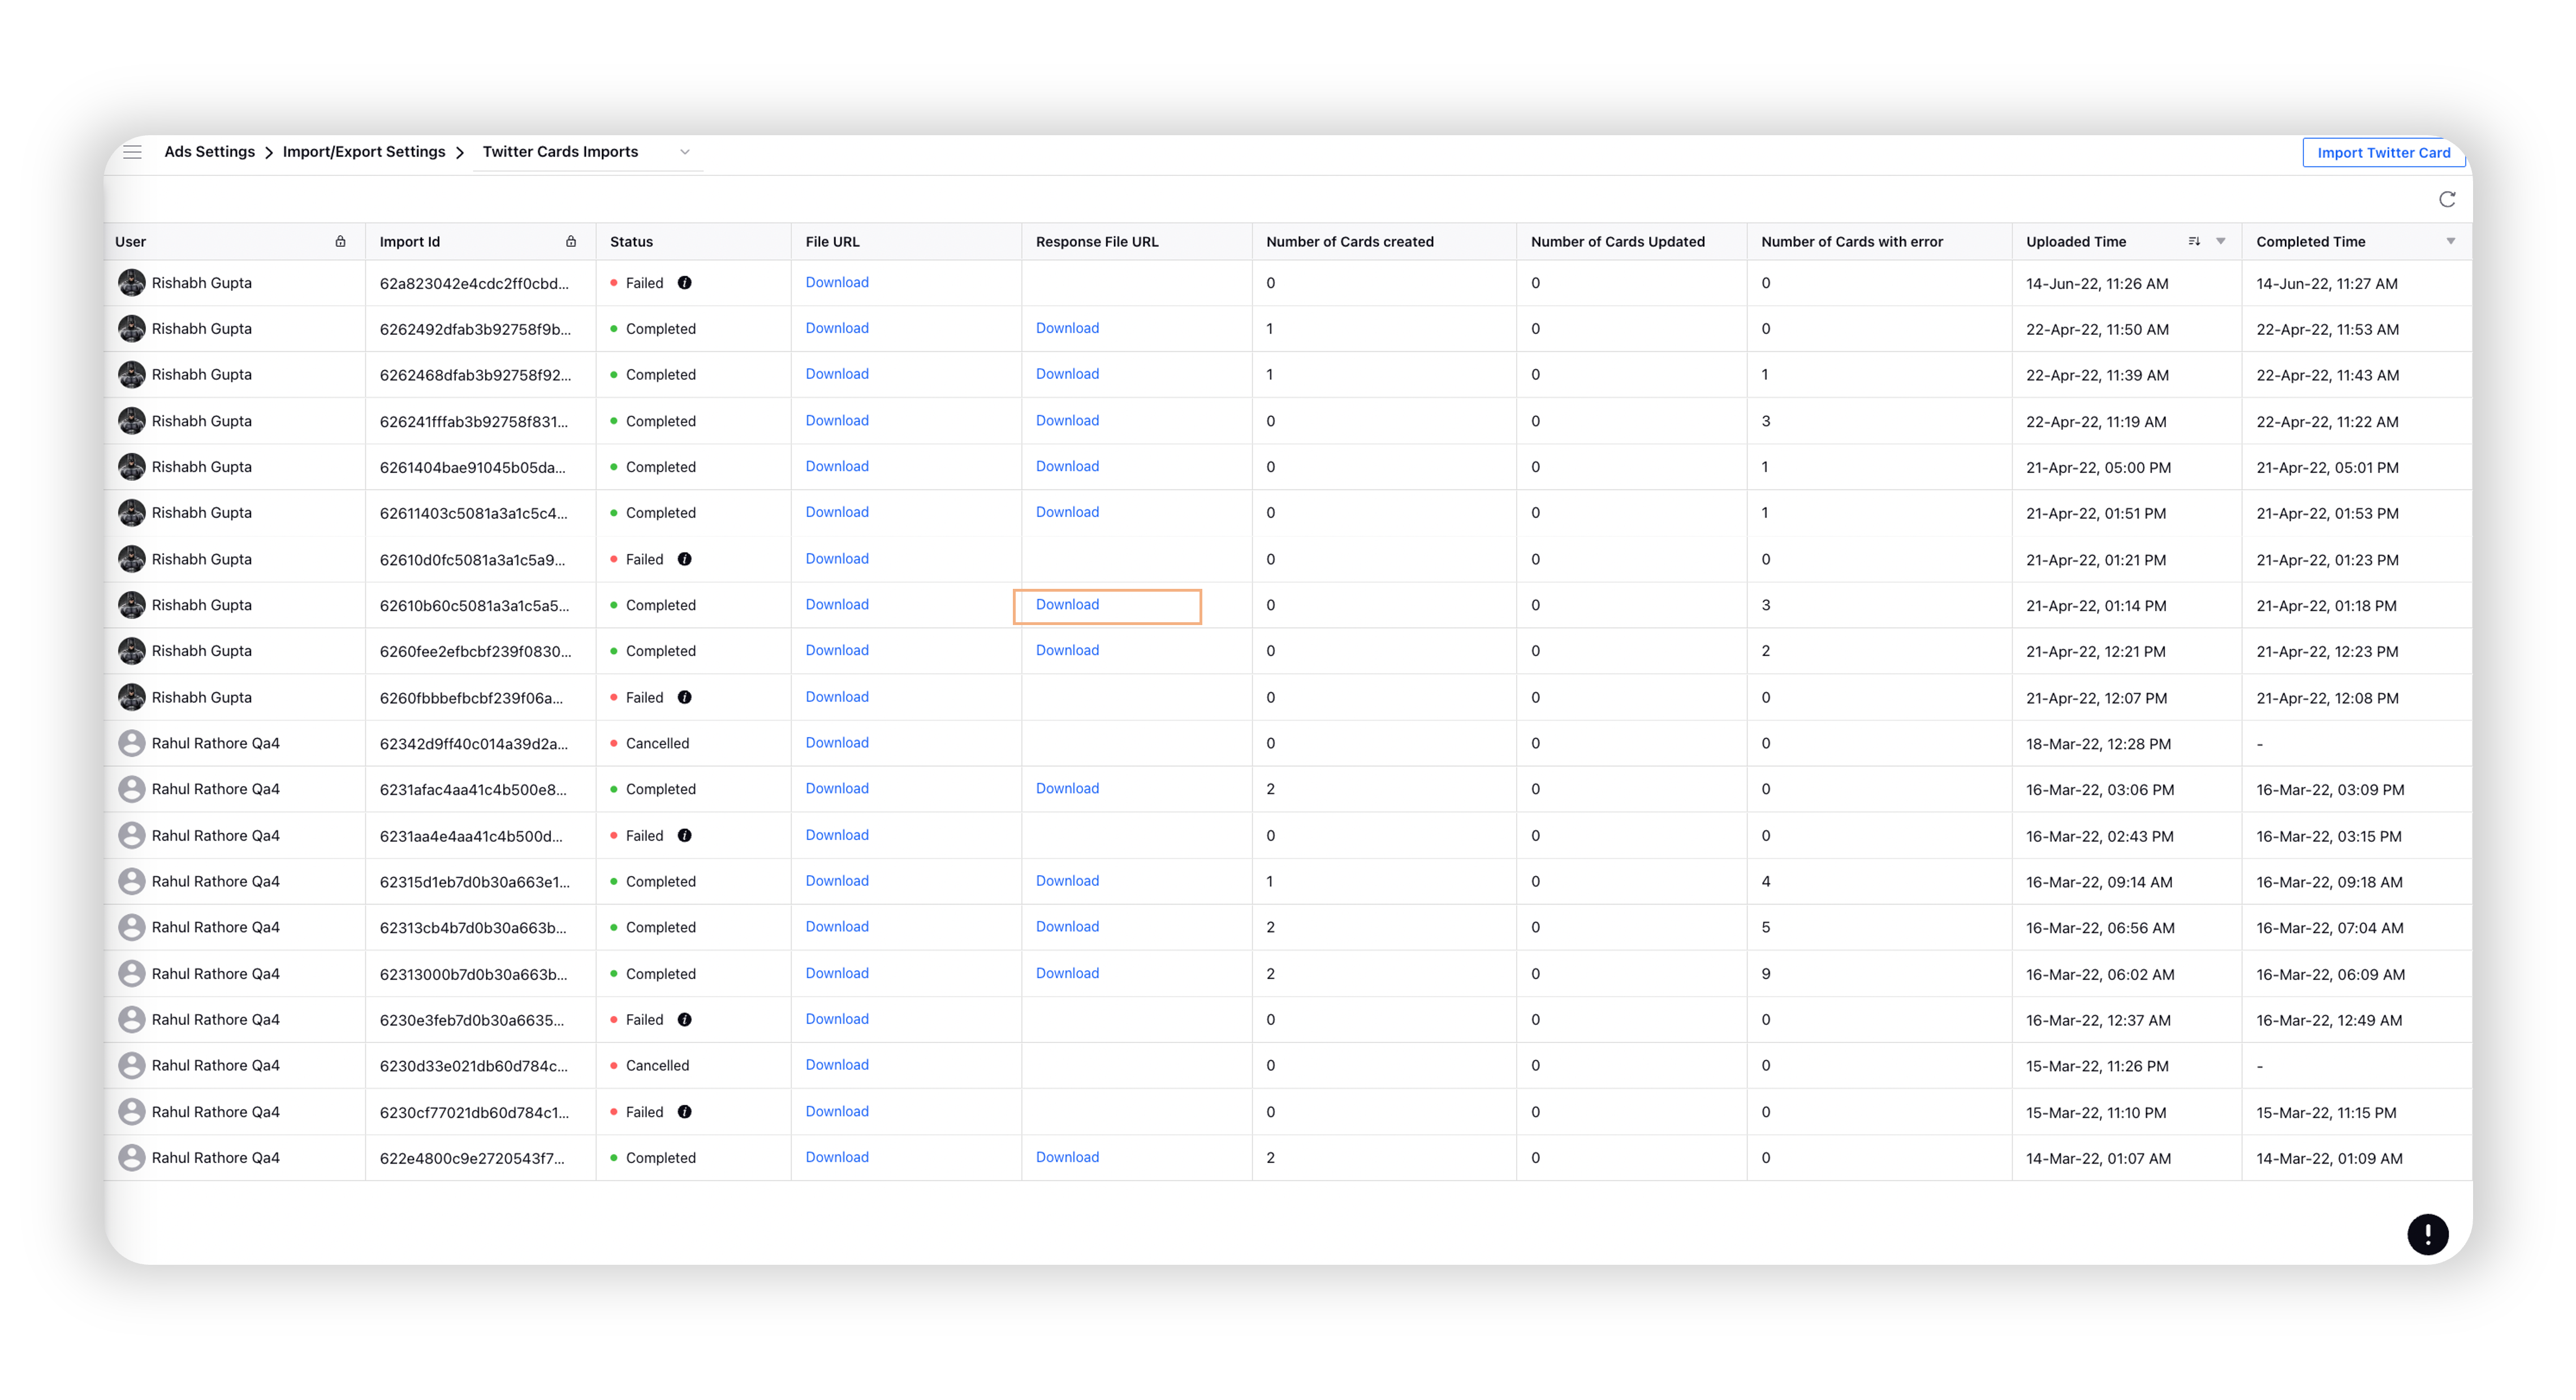Download response file for import 6231afac4aa41c4b500e8
The height and width of the screenshot is (1400, 2576).
(1067, 788)
